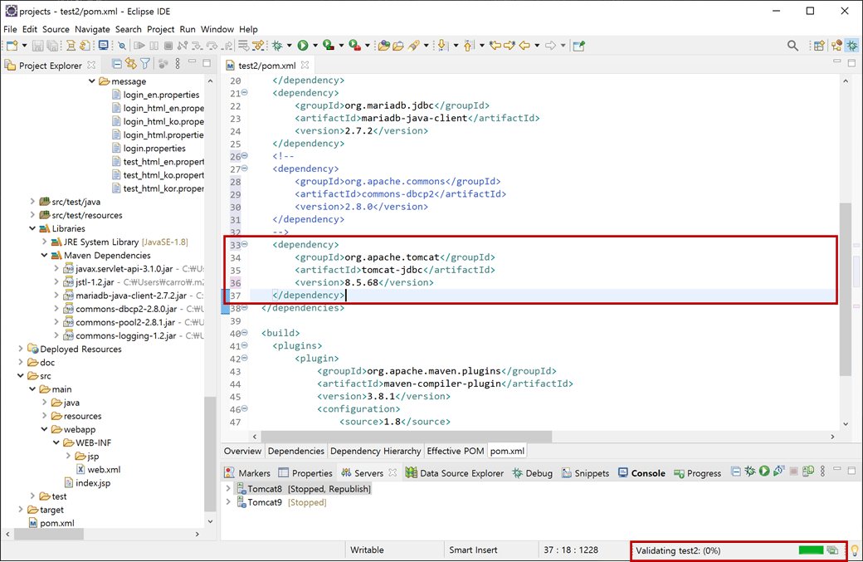Click the Coverage run toolbar icon

pos(329,46)
